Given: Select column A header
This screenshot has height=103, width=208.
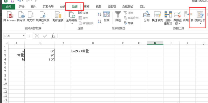Looking at the screenshot, I should click(16, 43).
